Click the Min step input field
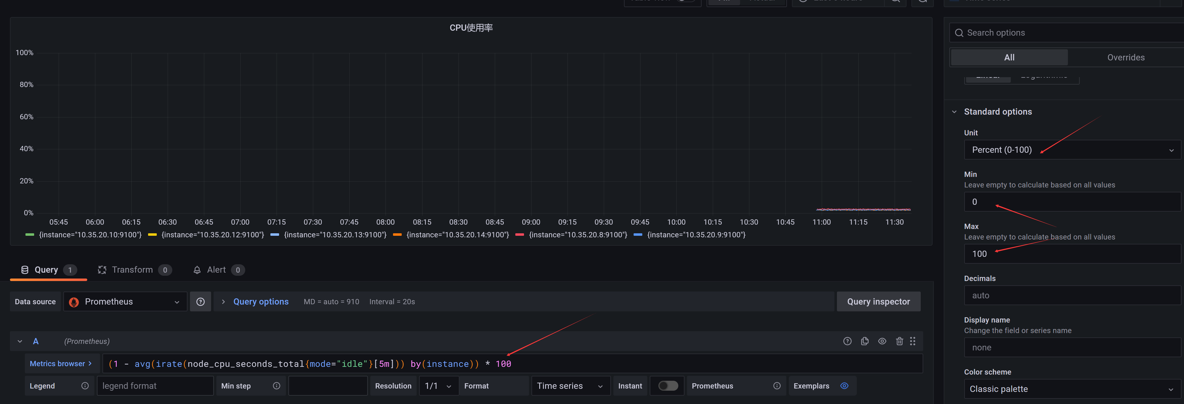Screen dimensions: 1184x404 pos(328,386)
